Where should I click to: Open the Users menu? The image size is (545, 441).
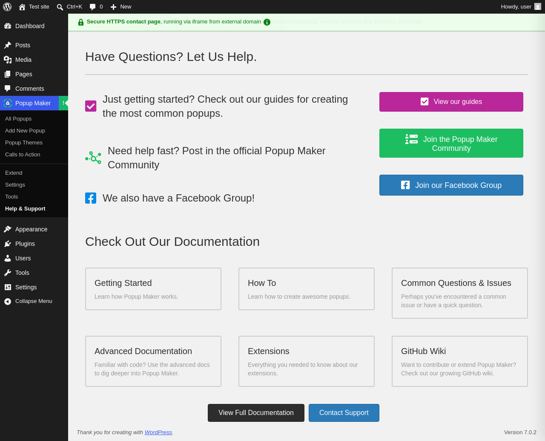[34, 258]
